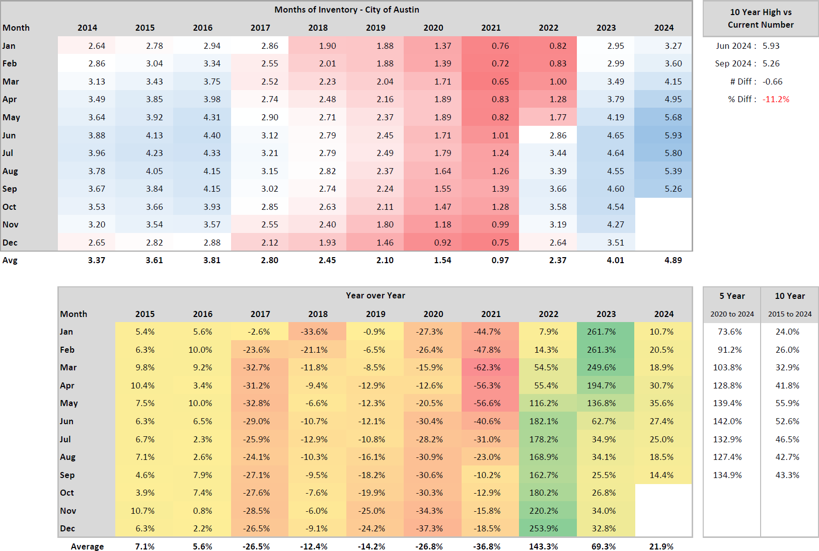
Task: Select the Dec 2022 cell showing 253.9%
Action: (544, 528)
